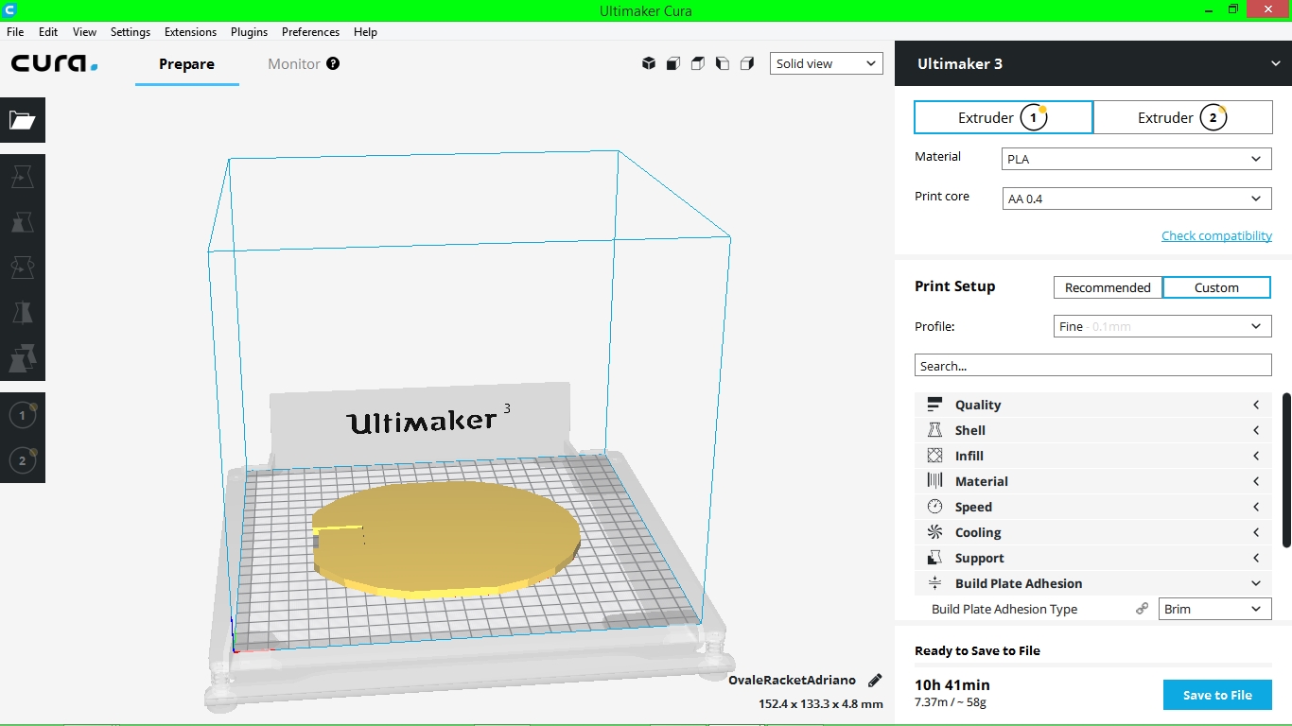Open the Solid view mode dropdown
Viewport: 1292px width, 726px height.
coord(827,63)
